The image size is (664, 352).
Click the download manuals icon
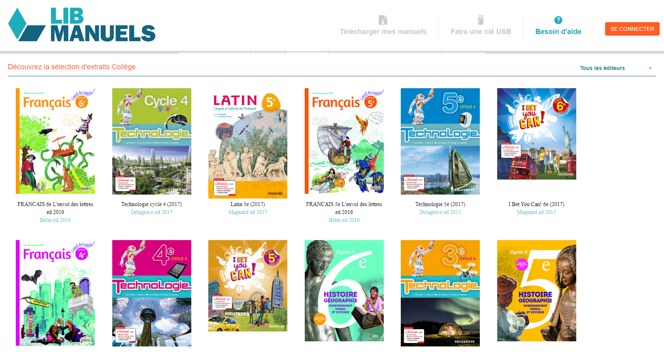pyautogui.click(x=383, y=20)
